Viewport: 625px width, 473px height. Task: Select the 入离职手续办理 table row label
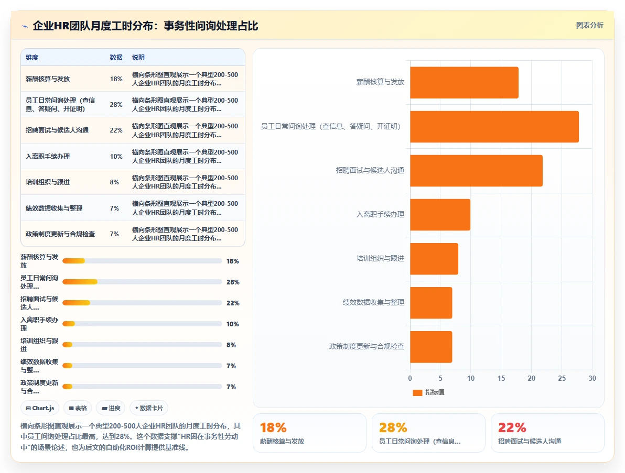[x=48, y=157]
